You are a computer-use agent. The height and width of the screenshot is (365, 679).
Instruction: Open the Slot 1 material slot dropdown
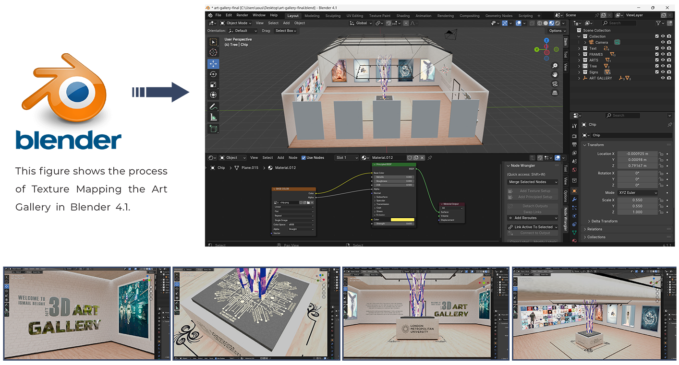(347, 157)
